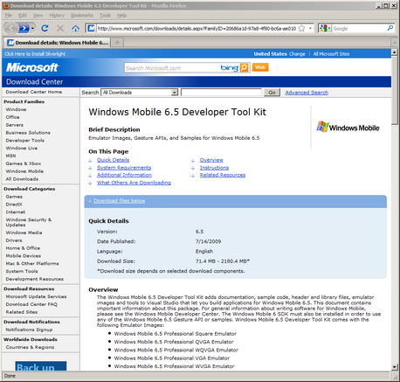The image size is (400, 382).
Task: Open the Edit menu
Action: [x=23, y=16]
